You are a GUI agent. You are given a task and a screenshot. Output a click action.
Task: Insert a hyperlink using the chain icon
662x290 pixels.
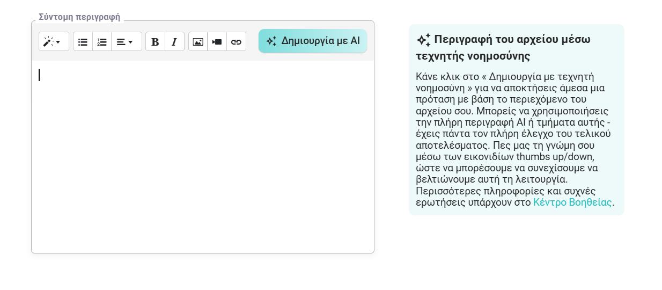(236, 42)
